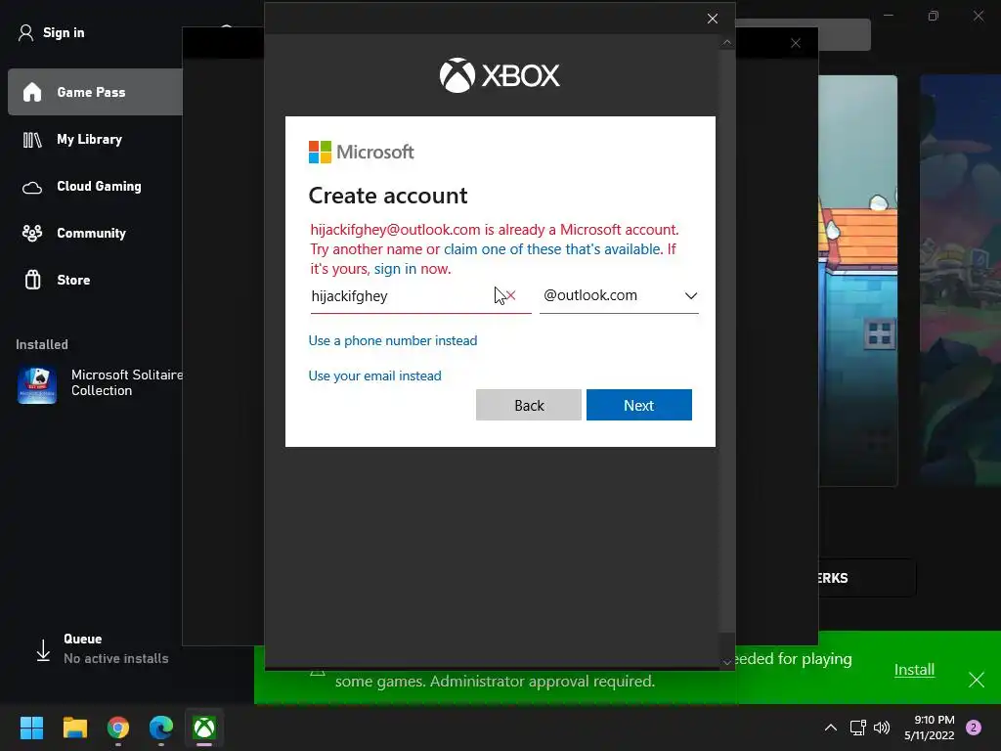This screenshot has width=1001, height=751.
Task: Click the Next button
Action: click(639, 405)
